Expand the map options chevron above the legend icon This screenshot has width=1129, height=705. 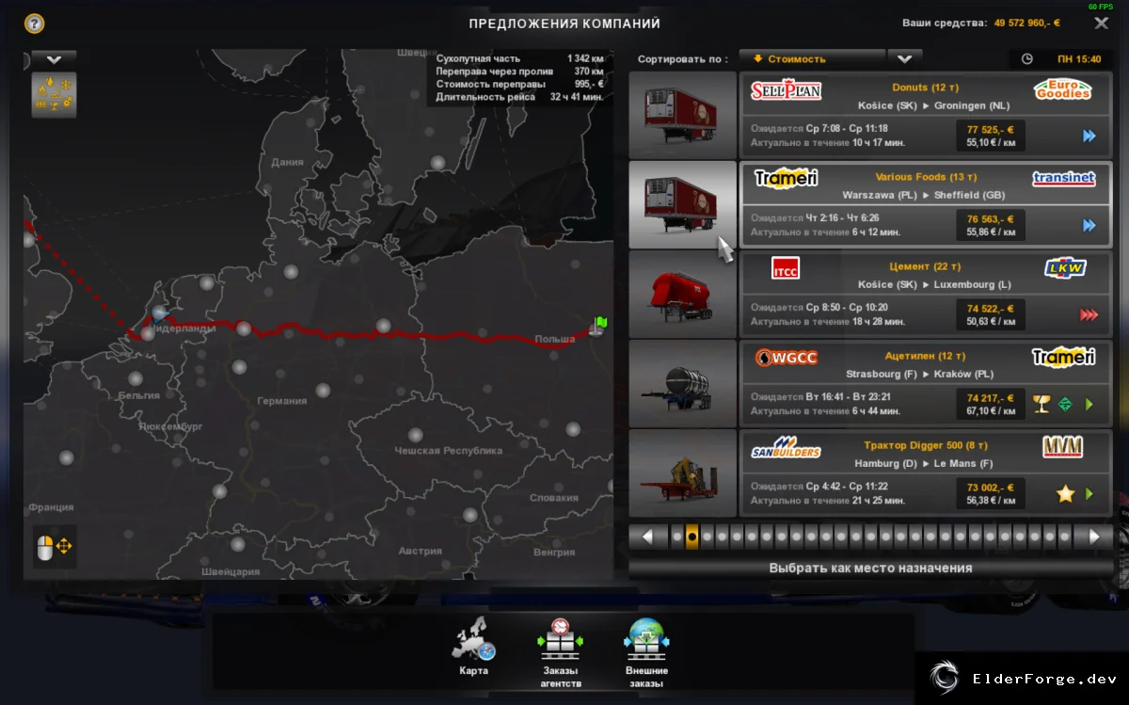[55, 59]
